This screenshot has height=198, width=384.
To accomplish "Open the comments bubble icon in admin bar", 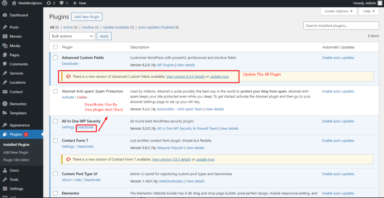I will (61, 3).
